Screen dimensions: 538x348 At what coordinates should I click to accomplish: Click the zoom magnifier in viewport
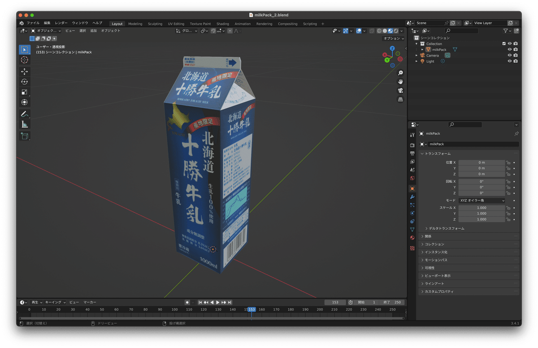point(400,73)
